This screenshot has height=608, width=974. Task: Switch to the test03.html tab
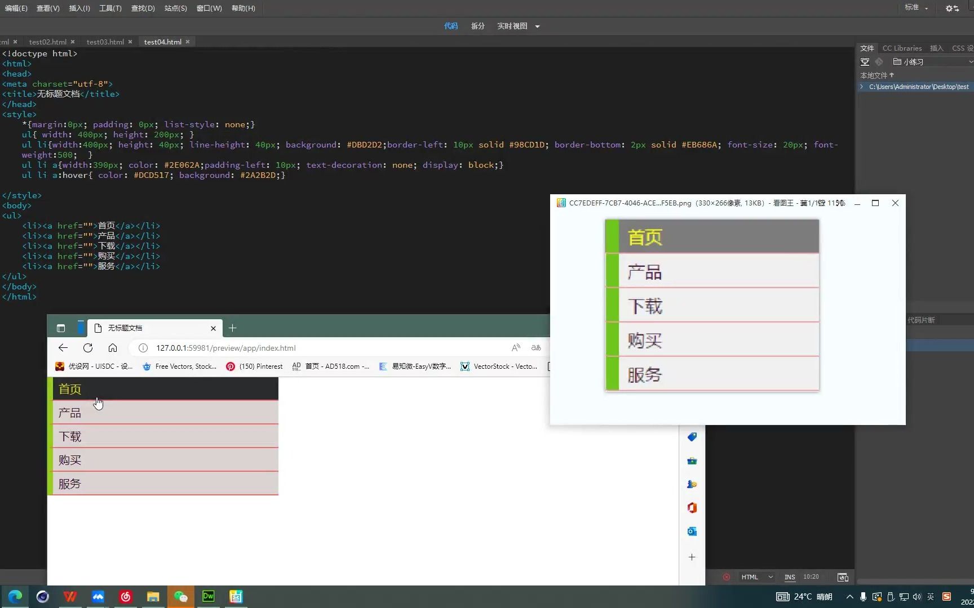(105, 42)
